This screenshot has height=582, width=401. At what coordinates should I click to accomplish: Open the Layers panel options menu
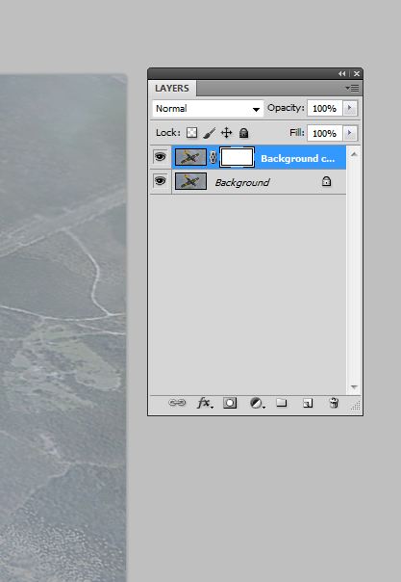353,89
